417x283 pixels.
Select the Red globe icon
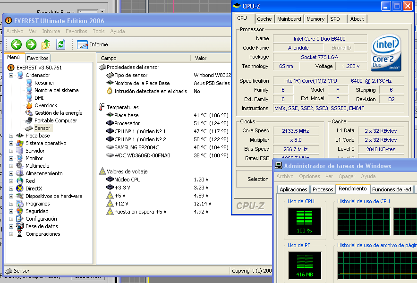[20, 181]
